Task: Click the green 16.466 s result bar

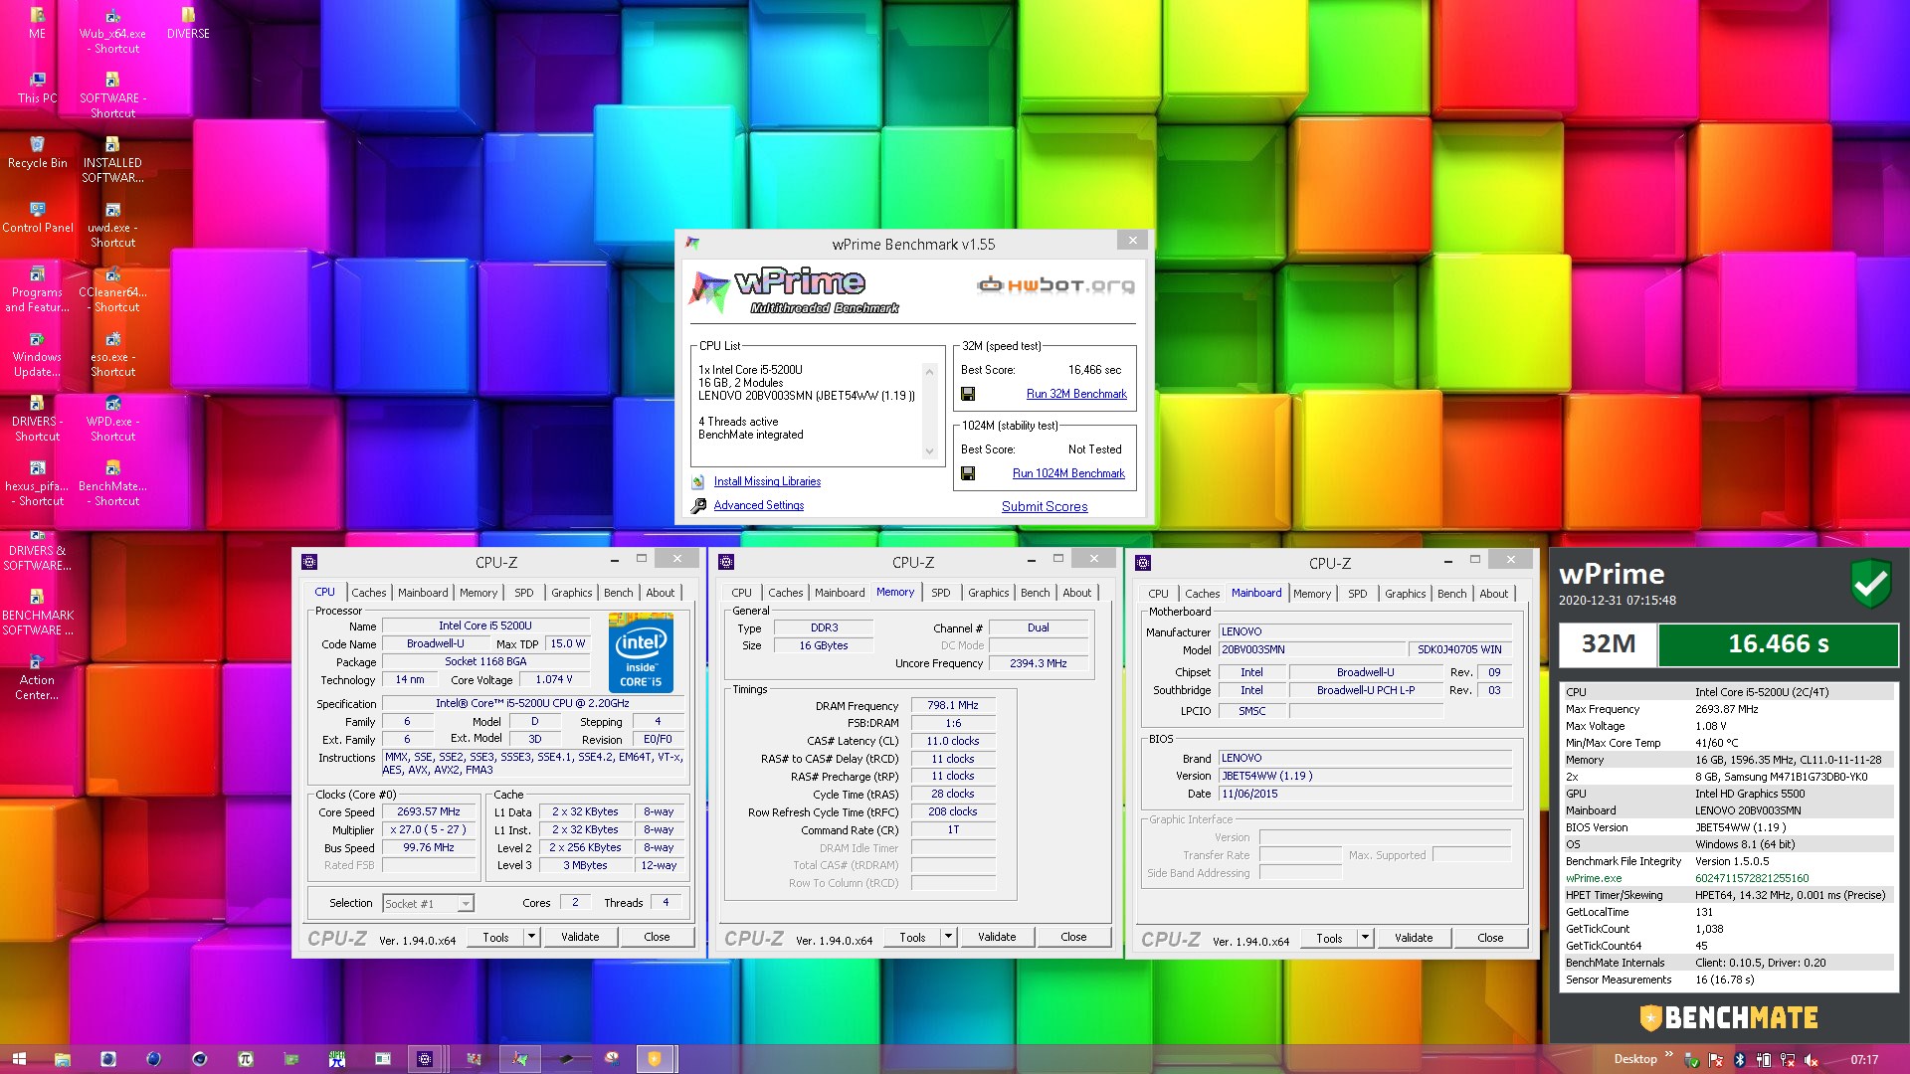Action: click(x=1778, y=644)
